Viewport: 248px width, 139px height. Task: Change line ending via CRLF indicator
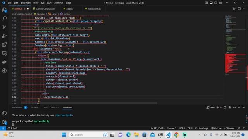(190, 128)
